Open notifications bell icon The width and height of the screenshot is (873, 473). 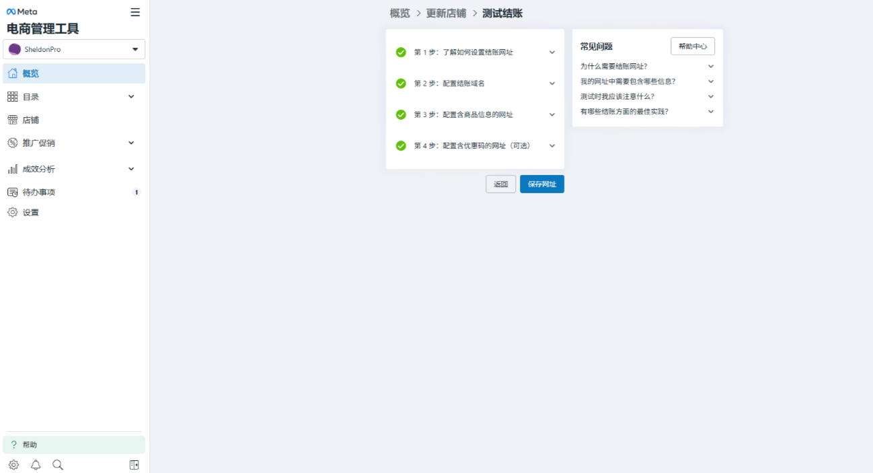click(36, 465)
